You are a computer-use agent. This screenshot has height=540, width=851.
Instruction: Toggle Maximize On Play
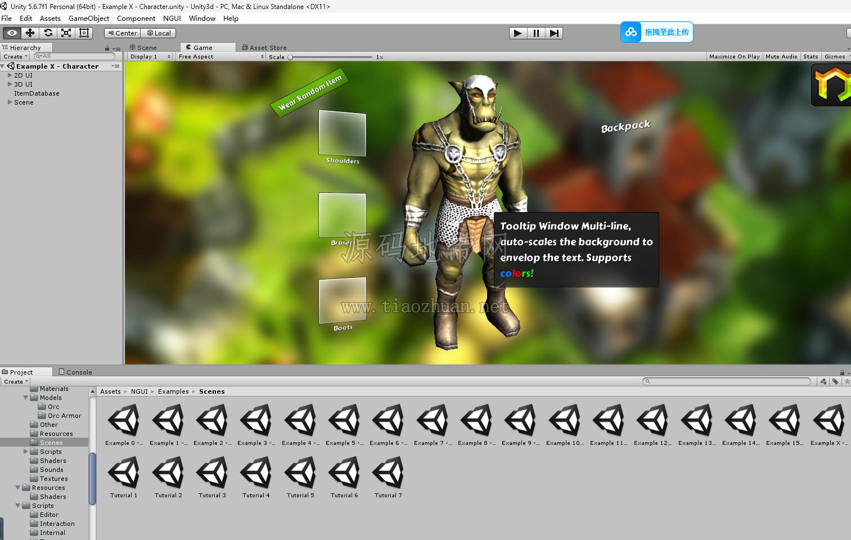(x=734, y=56)
